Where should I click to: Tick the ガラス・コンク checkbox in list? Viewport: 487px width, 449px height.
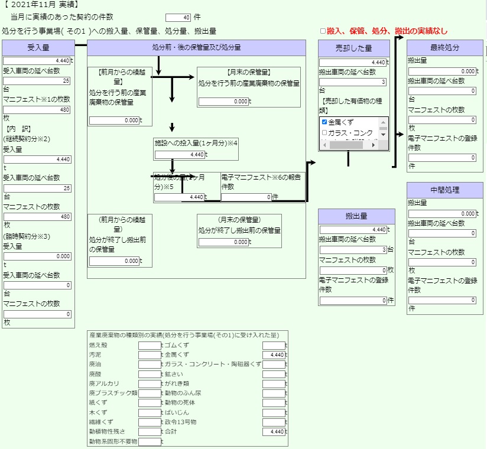tap(324, 133)
